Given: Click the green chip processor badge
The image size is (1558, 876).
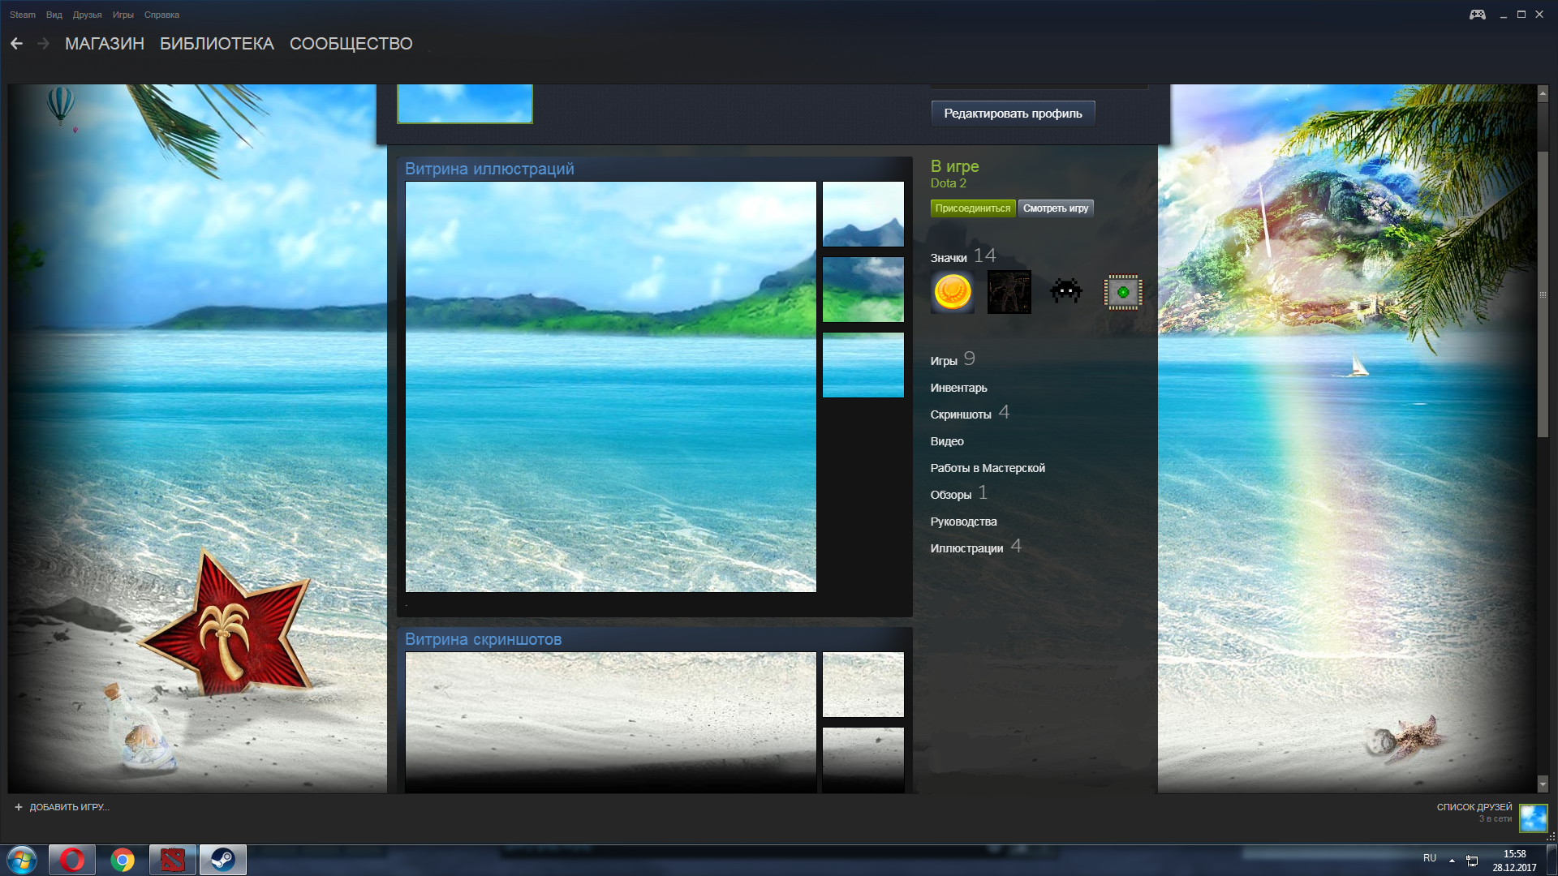Looking at the screenshot, I should 1123,292.
